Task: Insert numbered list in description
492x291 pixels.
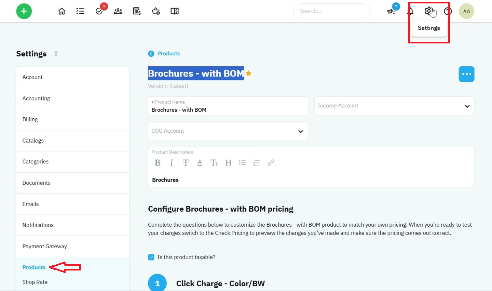Action: coord(257,163)
